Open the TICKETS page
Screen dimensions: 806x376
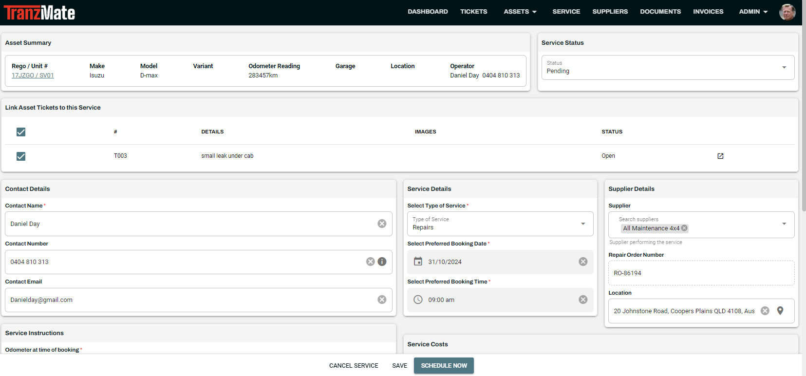[x=473, y=12]
